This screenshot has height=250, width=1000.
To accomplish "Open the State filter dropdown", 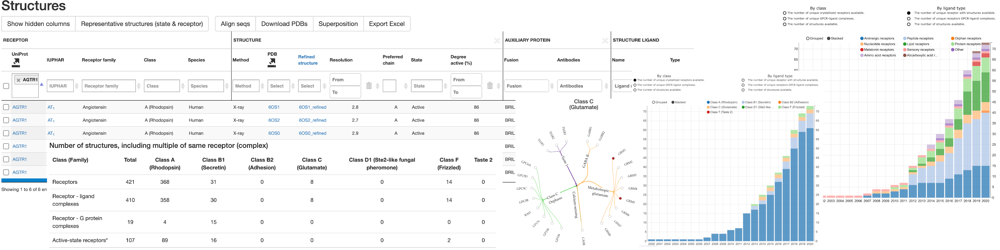I will [427, 86].
